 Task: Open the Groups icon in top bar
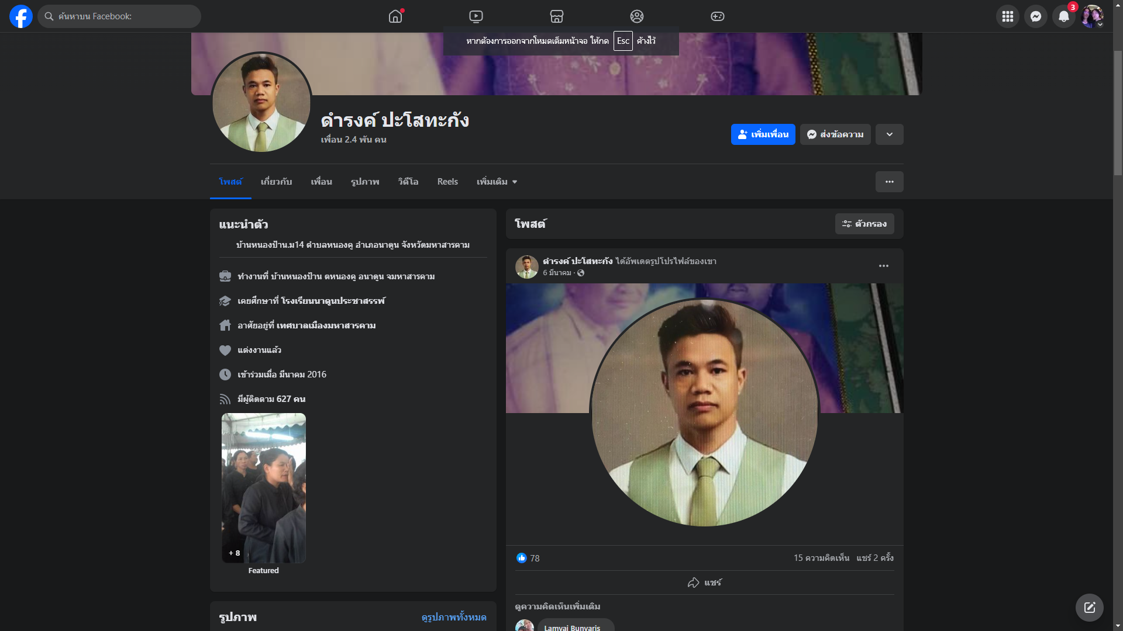point(637,16)
